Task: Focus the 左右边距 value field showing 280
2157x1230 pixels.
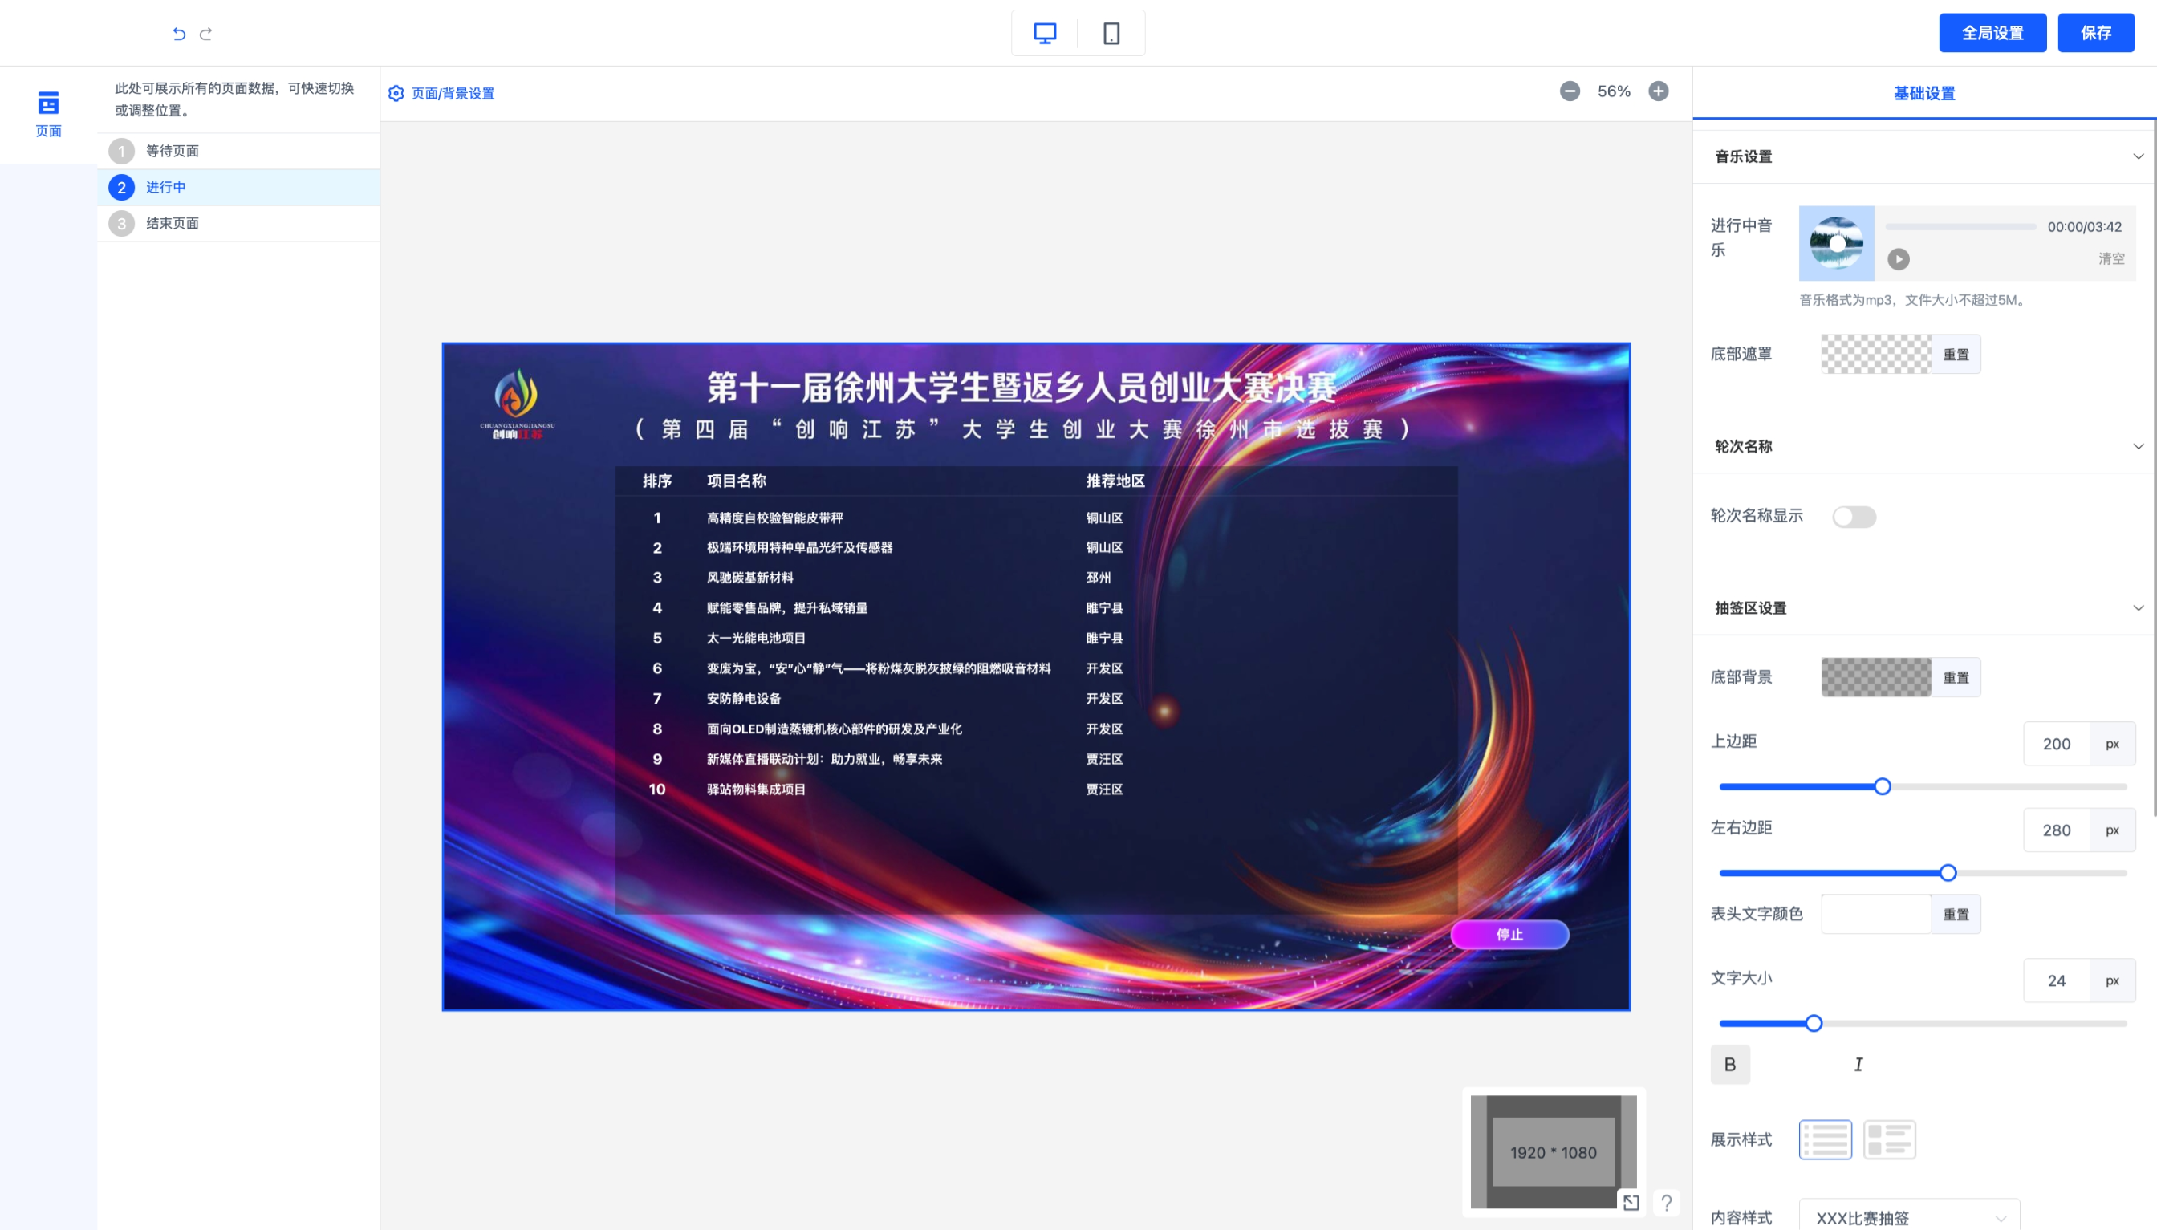Action: point(2056,830)
